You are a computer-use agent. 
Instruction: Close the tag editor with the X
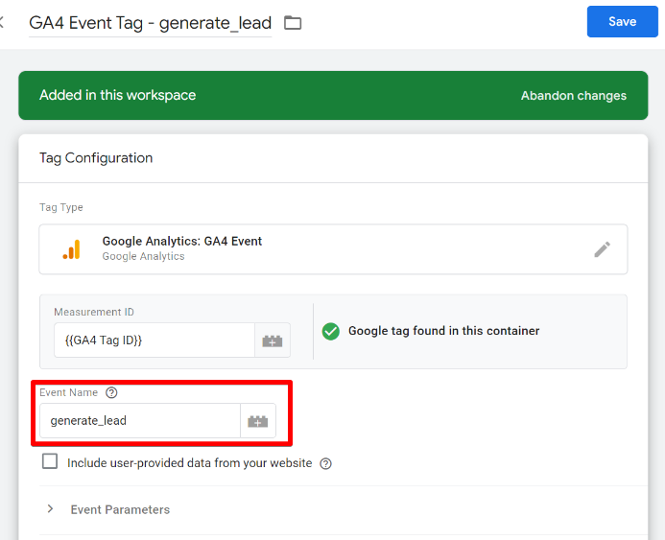point(3,22)
